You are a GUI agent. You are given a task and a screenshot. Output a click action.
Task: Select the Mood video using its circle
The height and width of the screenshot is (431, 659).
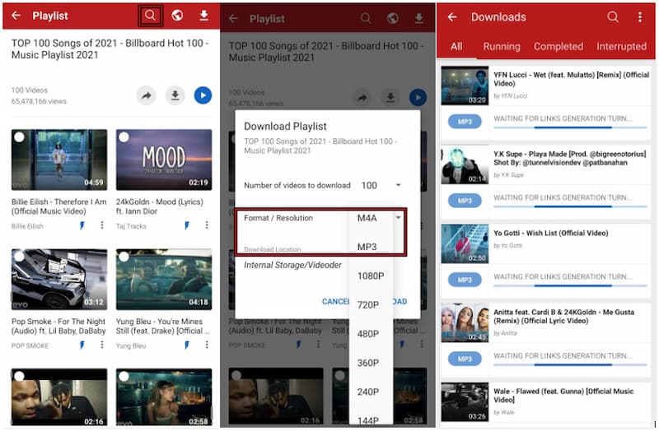[x=124, y=137]
